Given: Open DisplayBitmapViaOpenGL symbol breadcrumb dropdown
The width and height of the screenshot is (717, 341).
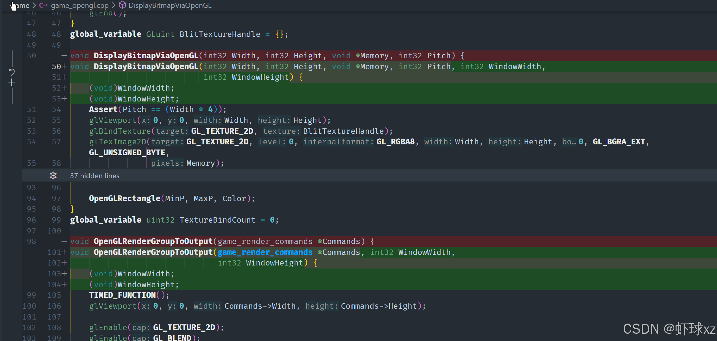Looking at the screenshot, I should [170, 5].
